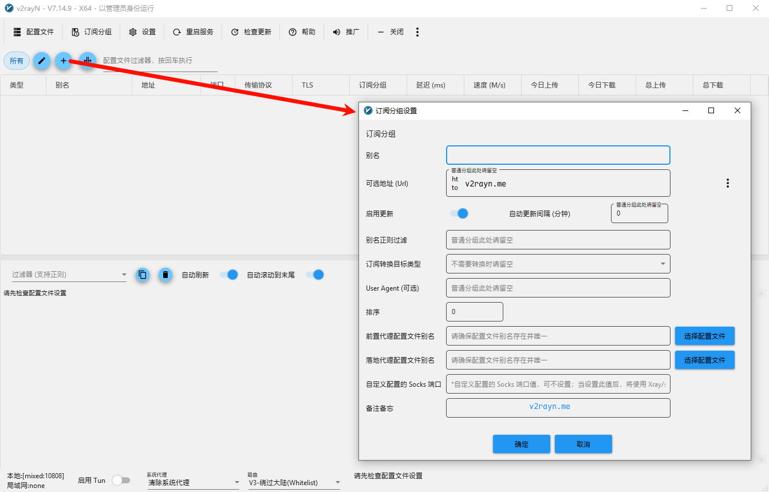Sort by the 传输协议 column header

263,85
